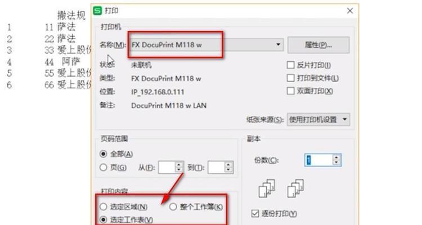Click spreadsheet cell with value 55
422x225 pixels.
point(49,73)
